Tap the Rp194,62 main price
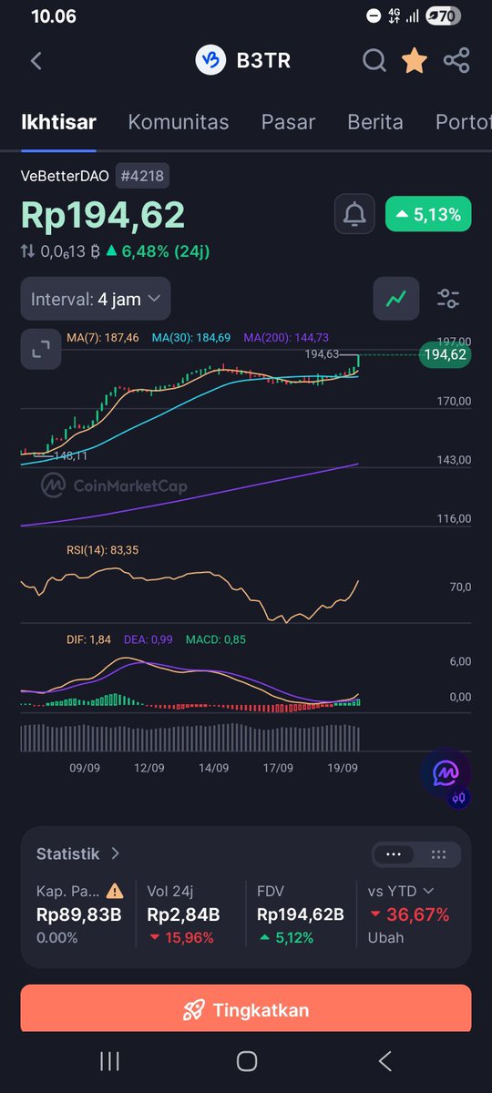The height and width of the screenshot is (1093, 492). click(x=103, y=215)
